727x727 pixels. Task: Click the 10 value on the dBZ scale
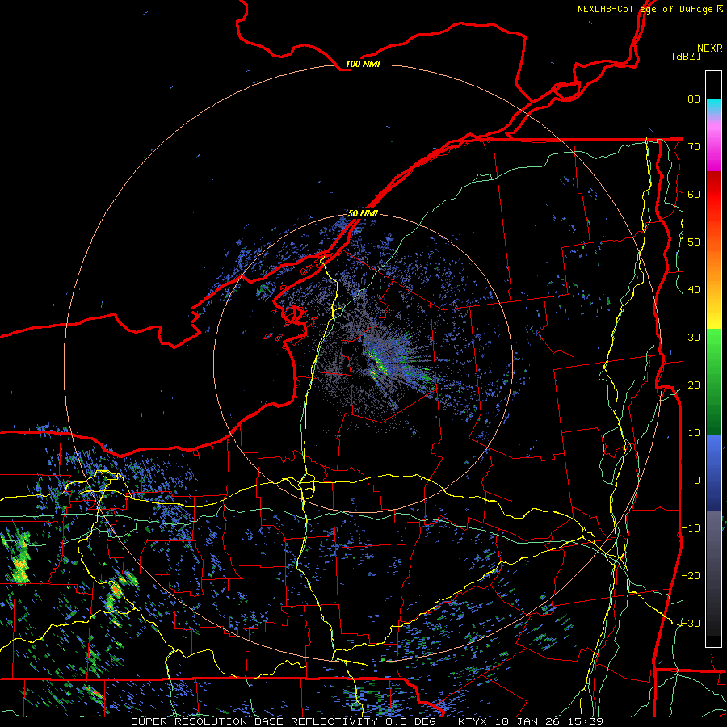[694, 433]
